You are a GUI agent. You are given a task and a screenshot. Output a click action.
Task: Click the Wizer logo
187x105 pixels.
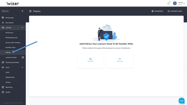point(13,4)
